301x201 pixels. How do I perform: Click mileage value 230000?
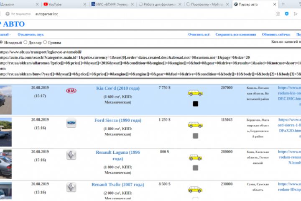point(227,184)
